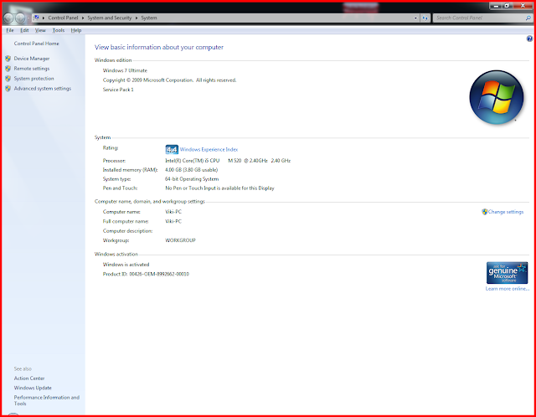
Task: Click the shield icon next to Remote settings
Action: point(8,69)
